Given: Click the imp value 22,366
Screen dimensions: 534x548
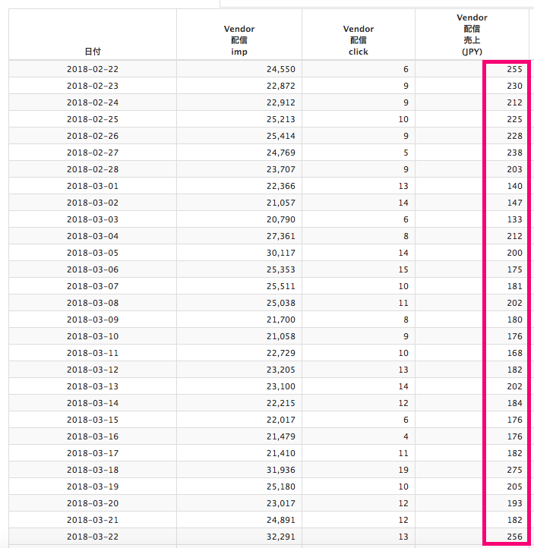Looking at the screenshot, I should 281,186.
